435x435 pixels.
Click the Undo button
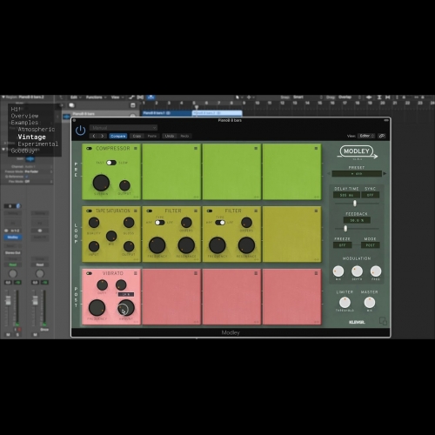tap(170, 136)
